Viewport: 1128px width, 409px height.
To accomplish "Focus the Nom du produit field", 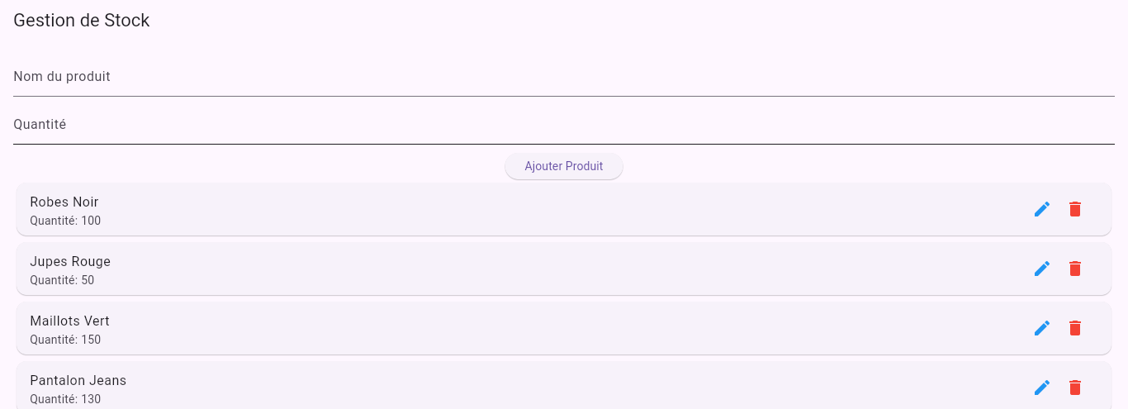I will pos(564,78).
